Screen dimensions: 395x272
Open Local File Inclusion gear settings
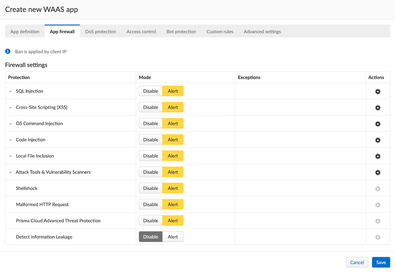click(378, 156)
